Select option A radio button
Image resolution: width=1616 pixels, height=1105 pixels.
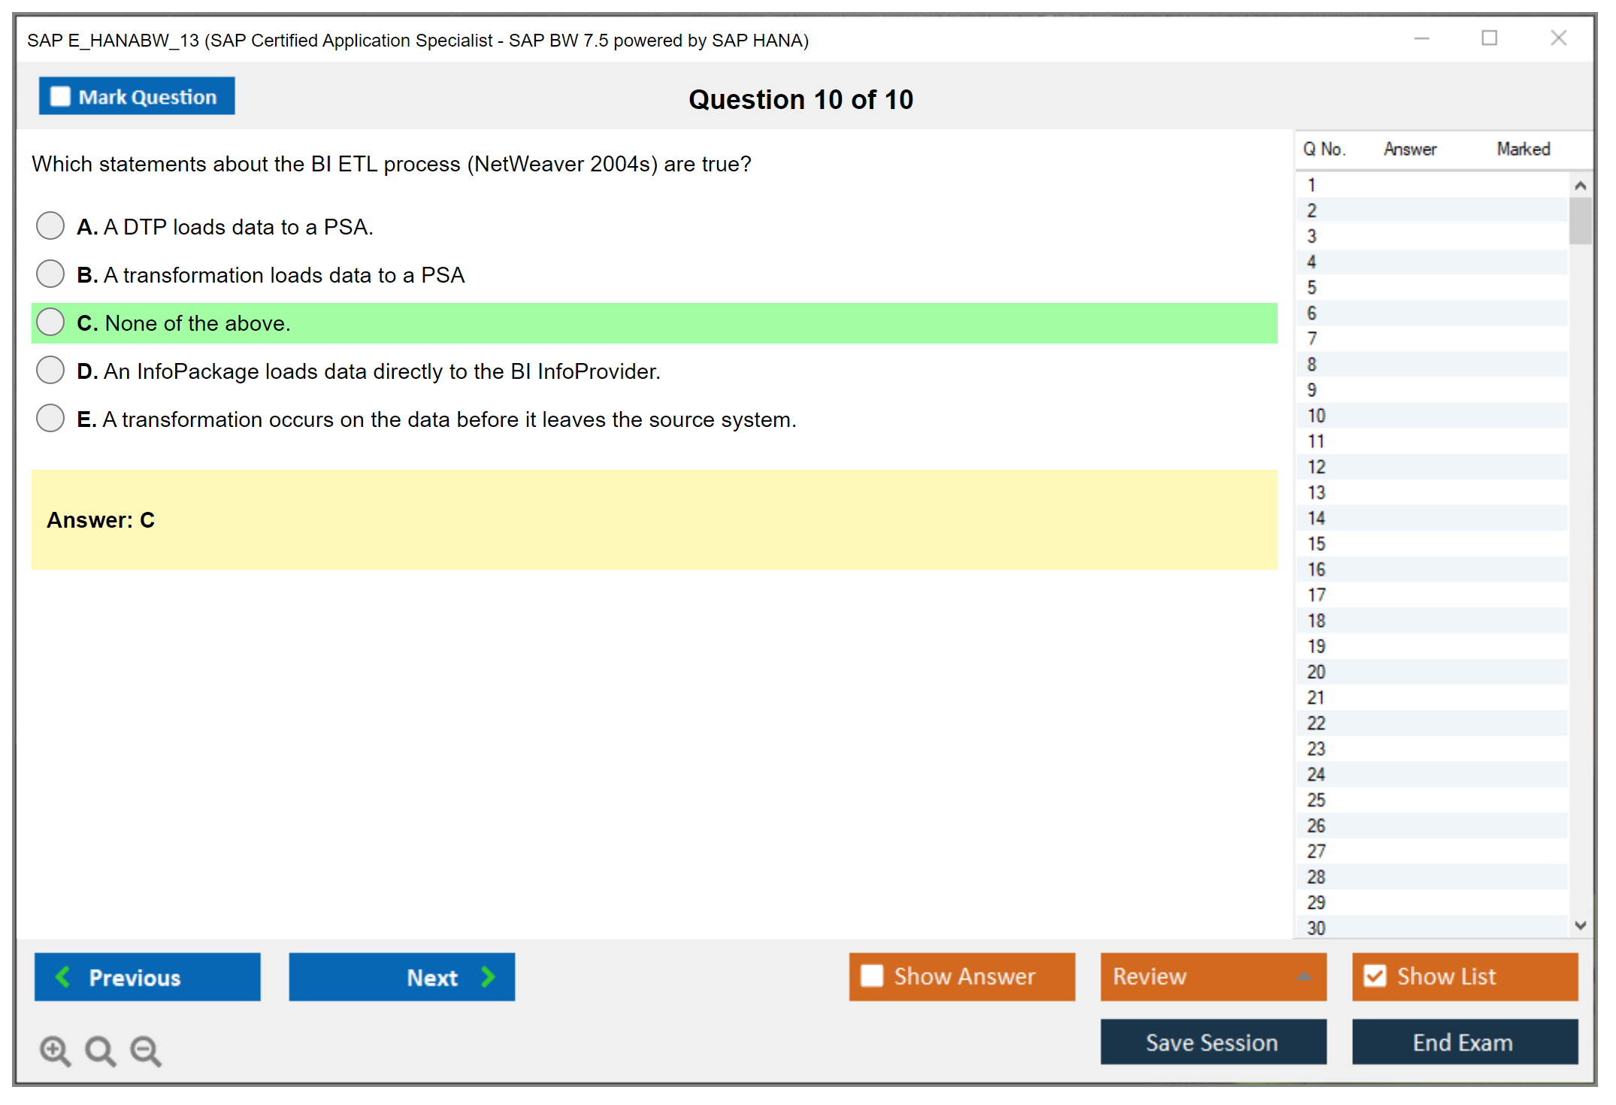[50, 226]
